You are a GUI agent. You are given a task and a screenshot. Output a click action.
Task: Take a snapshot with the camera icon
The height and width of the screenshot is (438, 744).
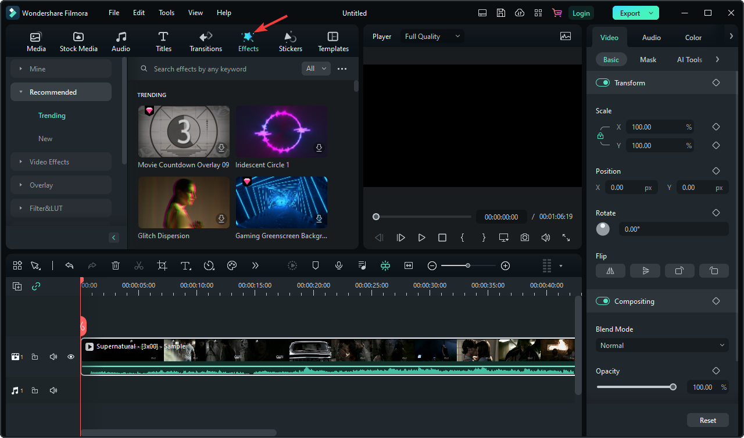[525, 238]
